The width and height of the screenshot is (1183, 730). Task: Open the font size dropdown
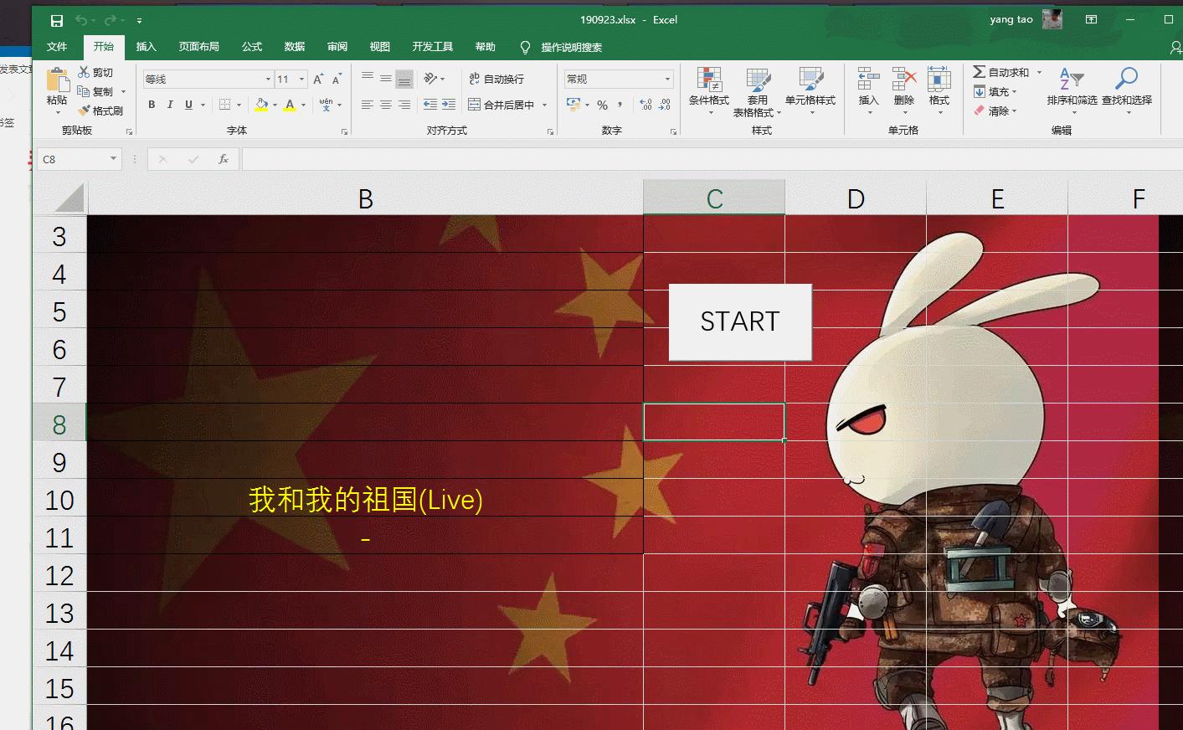click(301, 80)
